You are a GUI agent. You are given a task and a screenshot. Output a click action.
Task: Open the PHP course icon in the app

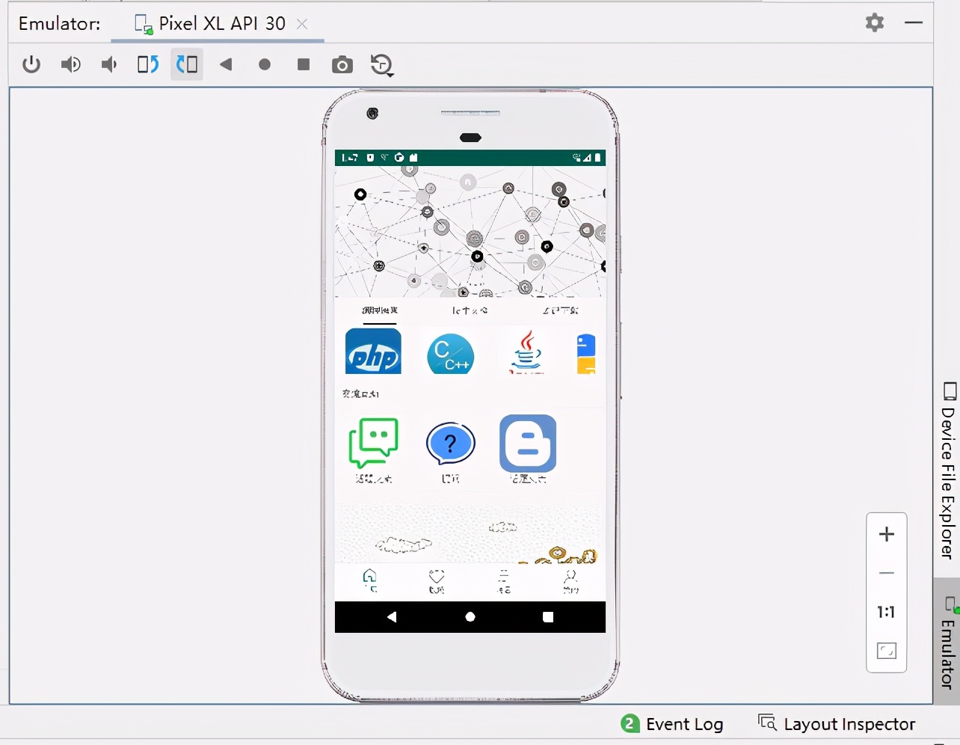point(372,352)
